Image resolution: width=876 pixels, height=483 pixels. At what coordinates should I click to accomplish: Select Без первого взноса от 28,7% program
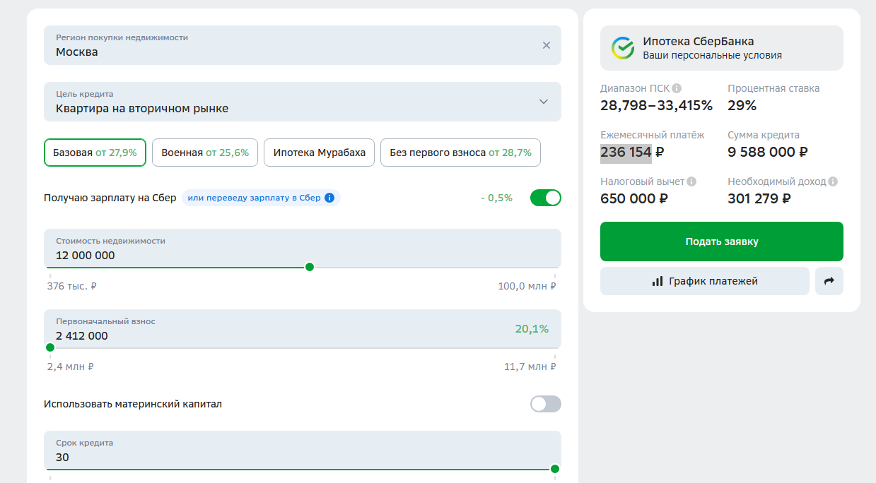[460, 153]
